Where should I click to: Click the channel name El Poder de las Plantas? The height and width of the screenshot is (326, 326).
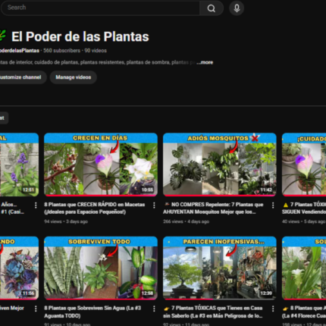80,36
